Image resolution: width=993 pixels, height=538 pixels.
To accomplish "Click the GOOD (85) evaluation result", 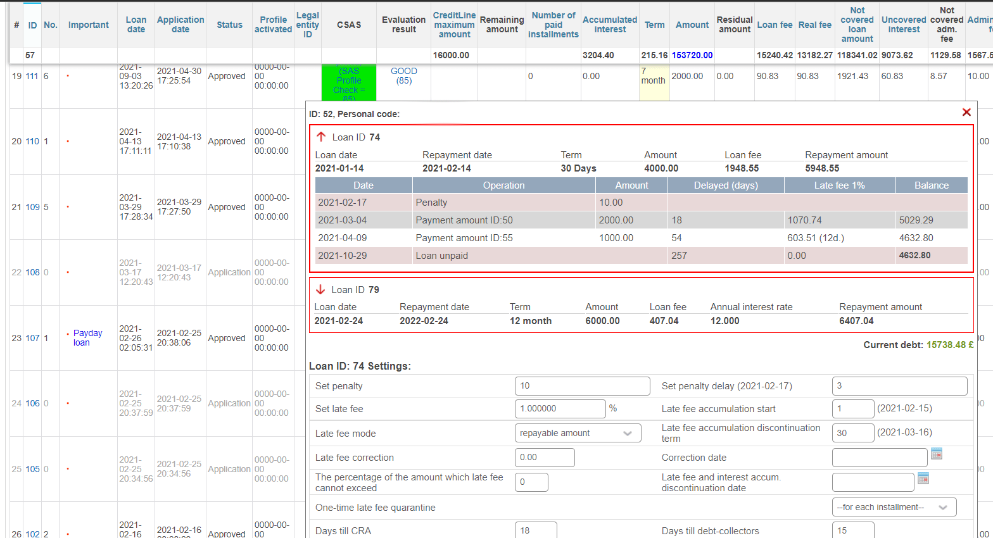I will pos(403,76).
